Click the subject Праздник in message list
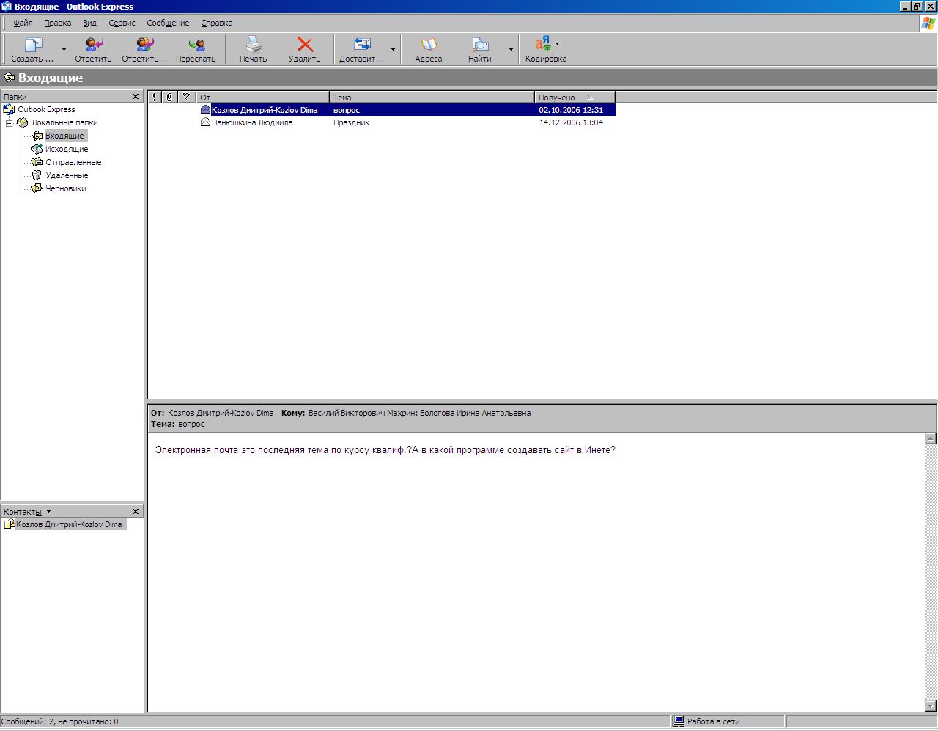 click(x=351, y=123)
